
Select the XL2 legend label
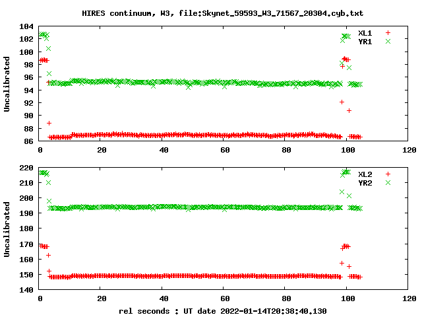click(365, 174)
